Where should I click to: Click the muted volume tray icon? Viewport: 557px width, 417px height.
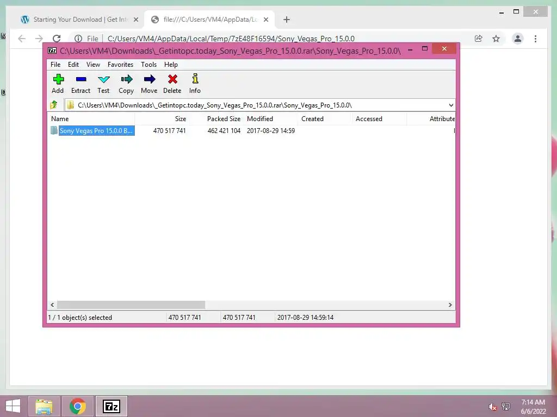pos(492,407)
